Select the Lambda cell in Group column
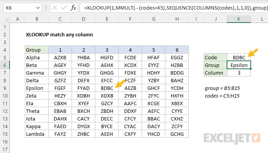 37,134
